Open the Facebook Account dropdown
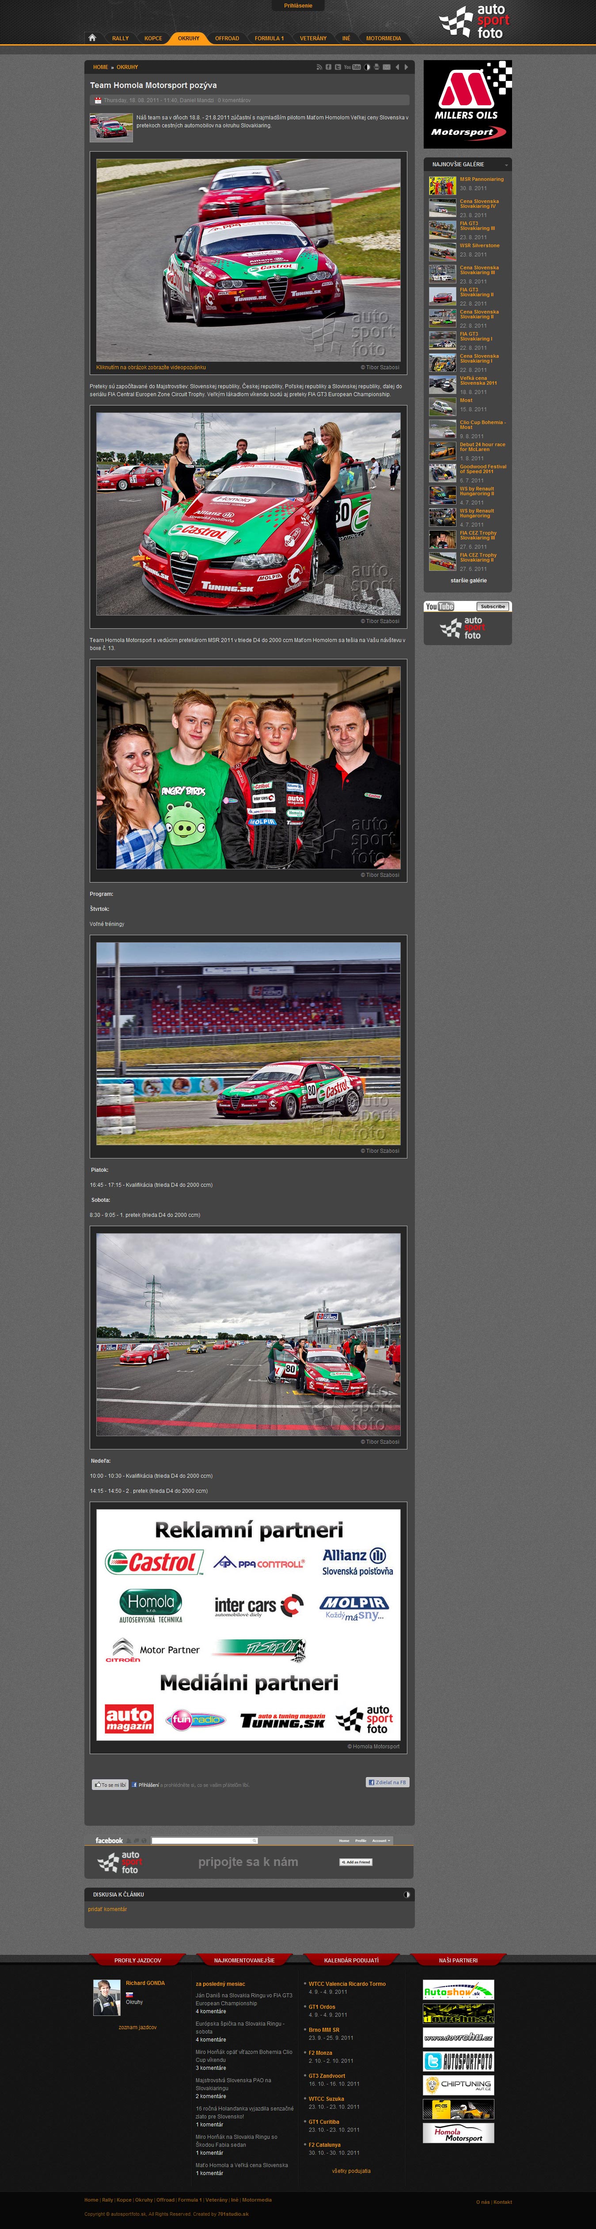The width and height of the screenshot is (596, 2229). click(380, 1840)
